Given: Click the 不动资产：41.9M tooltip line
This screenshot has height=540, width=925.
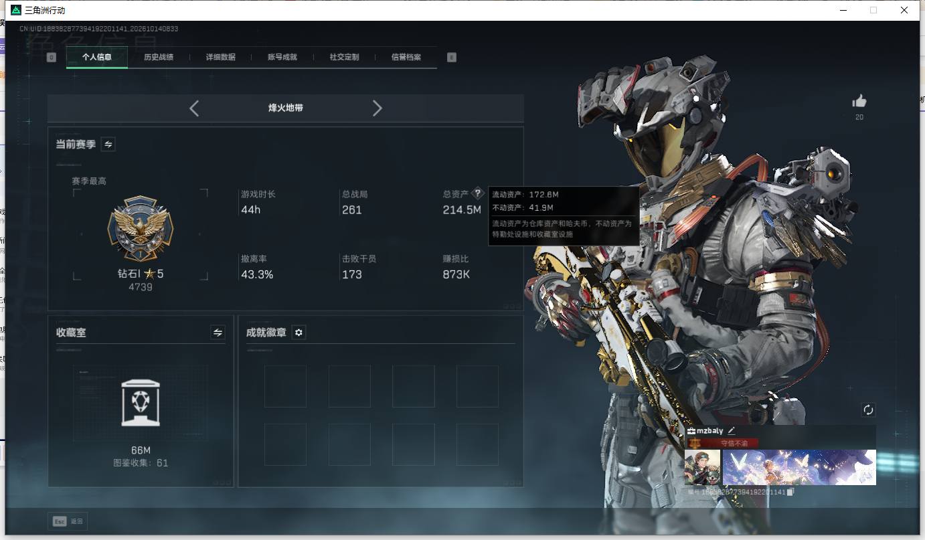Looking at the screenshot, I should pos(523,207).
